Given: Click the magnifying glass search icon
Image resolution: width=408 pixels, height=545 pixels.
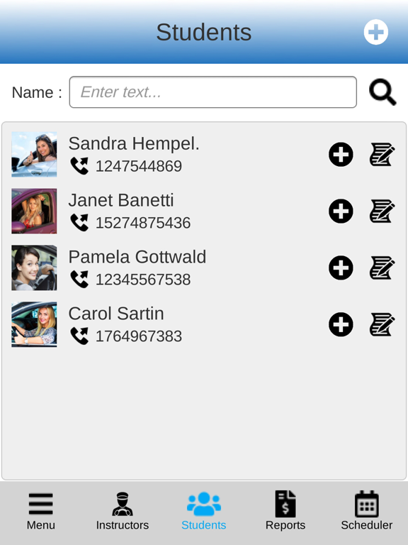Looking at the screenshot, I should pos(382,92).
